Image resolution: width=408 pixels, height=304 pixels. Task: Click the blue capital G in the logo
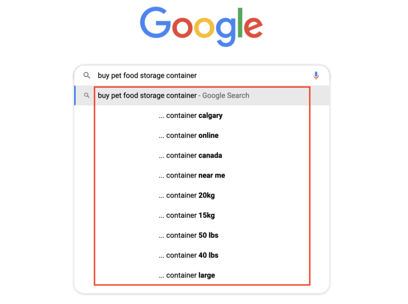point(155,23)
